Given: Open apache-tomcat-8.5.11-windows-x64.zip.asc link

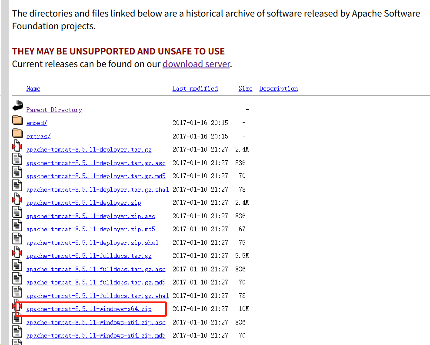Looking at the screenshot, I should pyautogui.click(x=96, y=322).
